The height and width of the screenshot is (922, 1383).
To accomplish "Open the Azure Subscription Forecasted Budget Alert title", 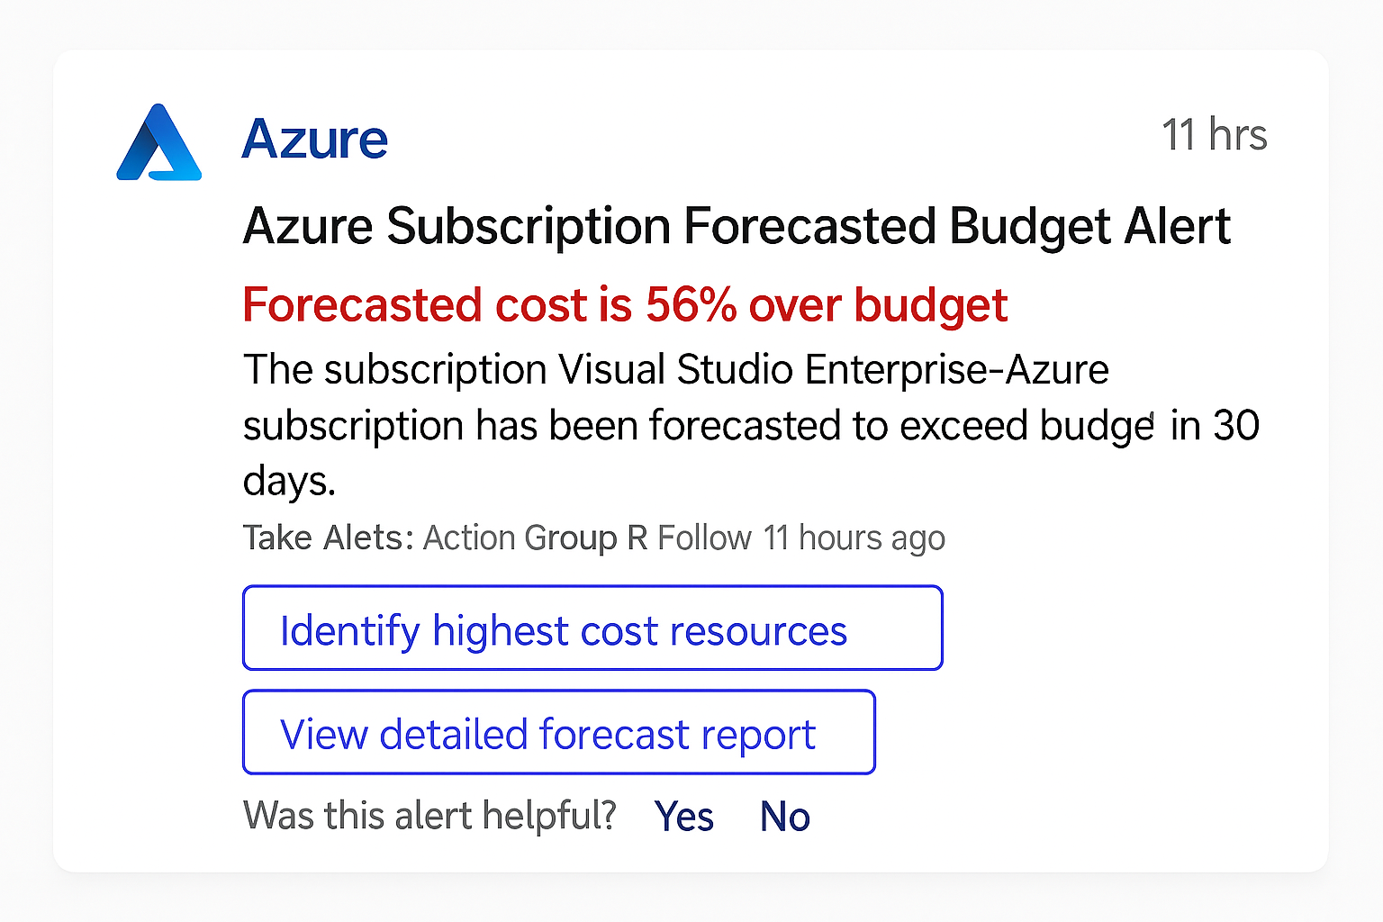I will (x=737, y=226).
